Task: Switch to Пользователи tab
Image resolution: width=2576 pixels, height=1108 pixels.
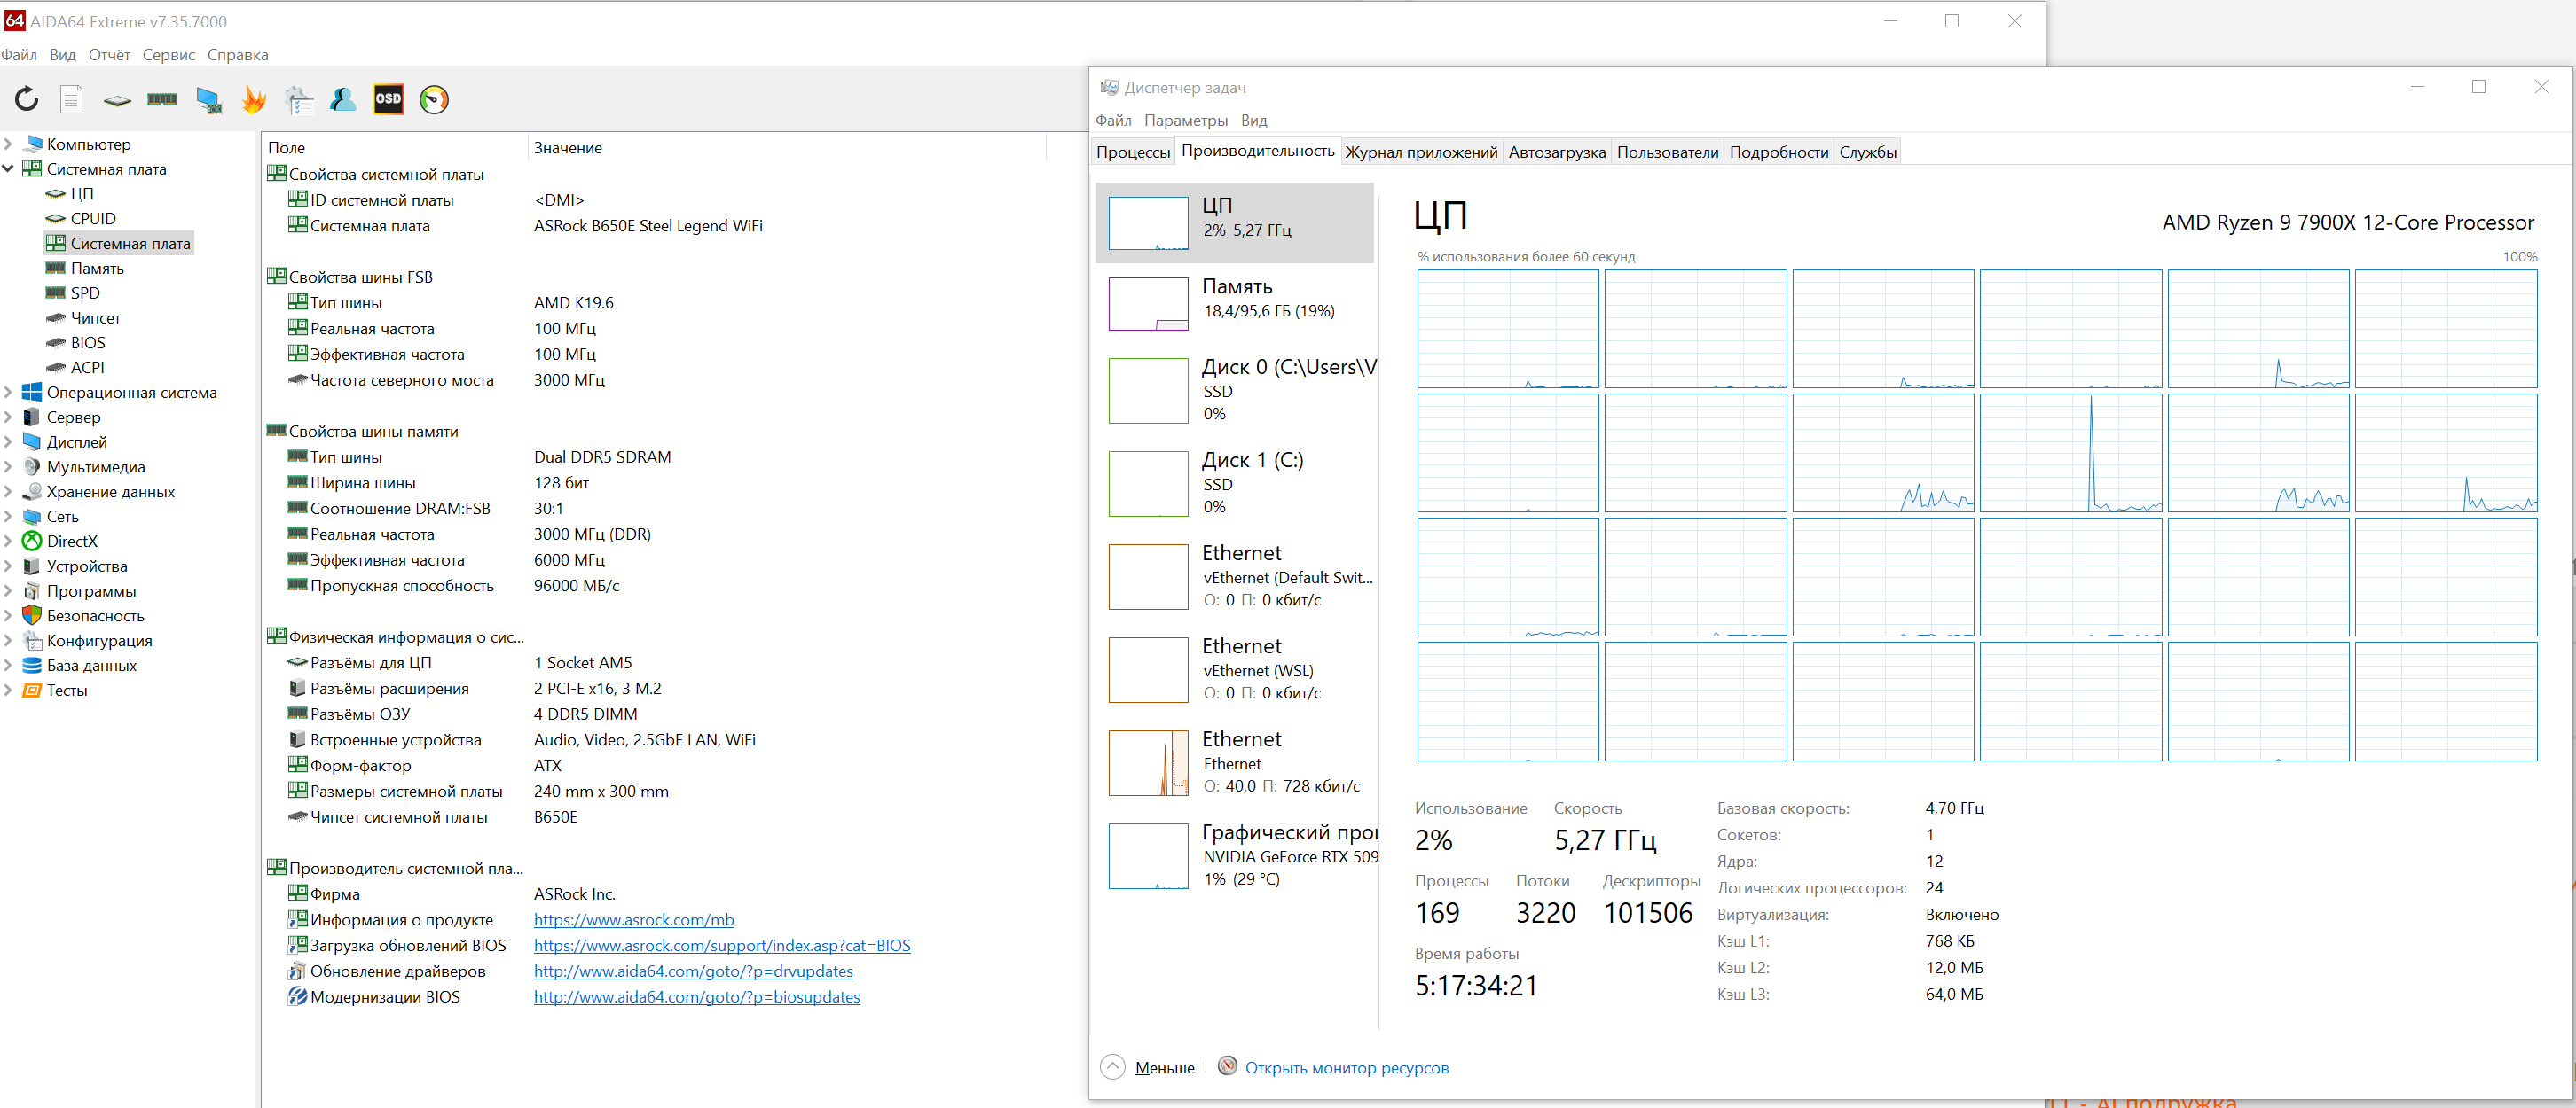Action: [x=1667, y=152]
